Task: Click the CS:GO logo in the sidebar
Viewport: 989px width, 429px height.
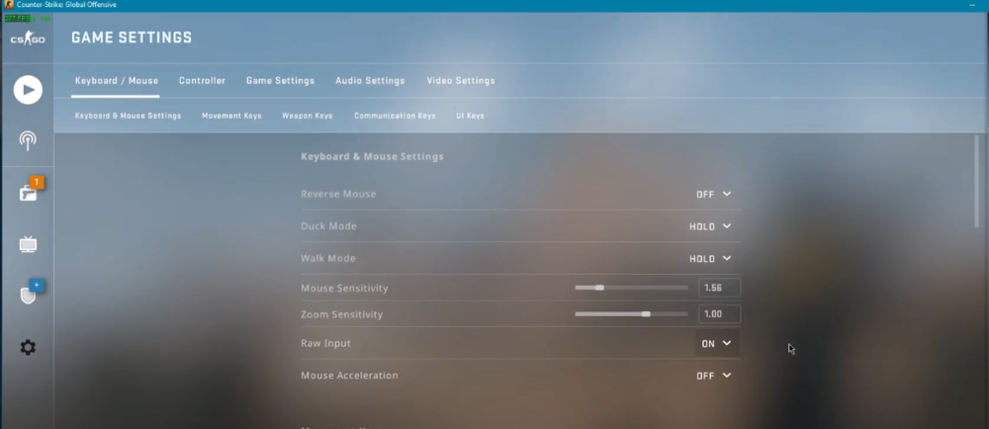Action: coord(27,40)
